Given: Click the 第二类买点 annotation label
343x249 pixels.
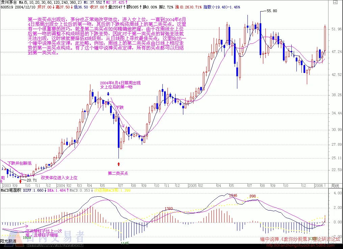Looking at the screenshot, I should click(118, 173).
